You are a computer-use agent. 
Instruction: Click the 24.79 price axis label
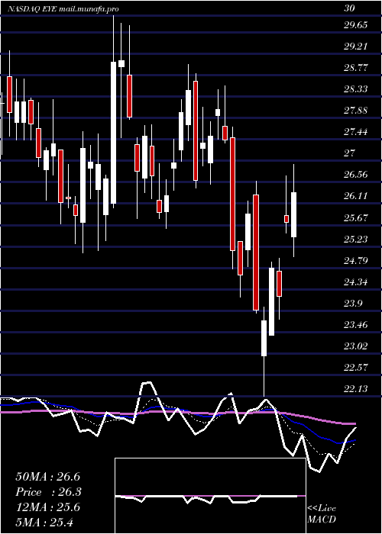pos(356,261)
